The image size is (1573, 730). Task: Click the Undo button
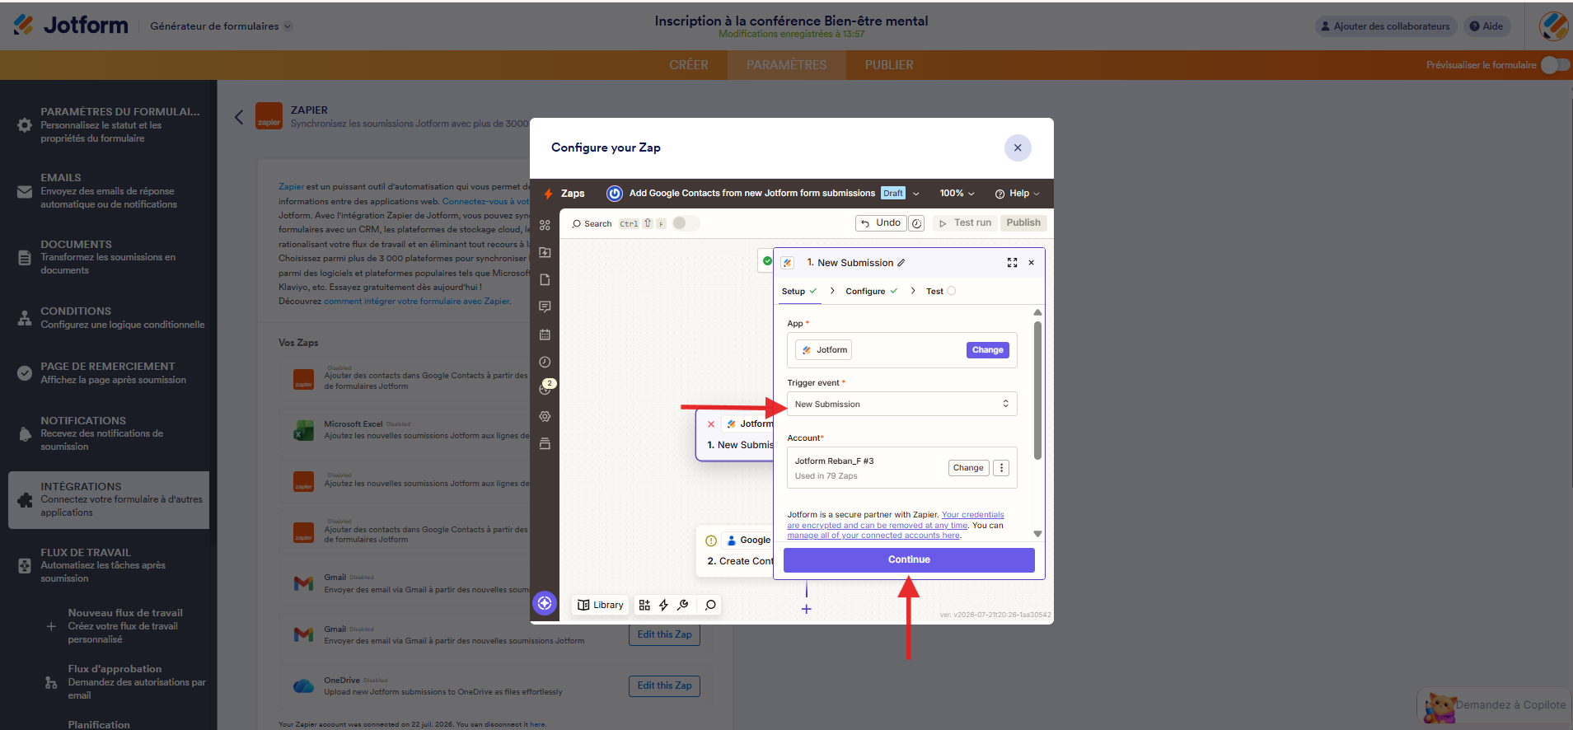[x=881, y=223]
